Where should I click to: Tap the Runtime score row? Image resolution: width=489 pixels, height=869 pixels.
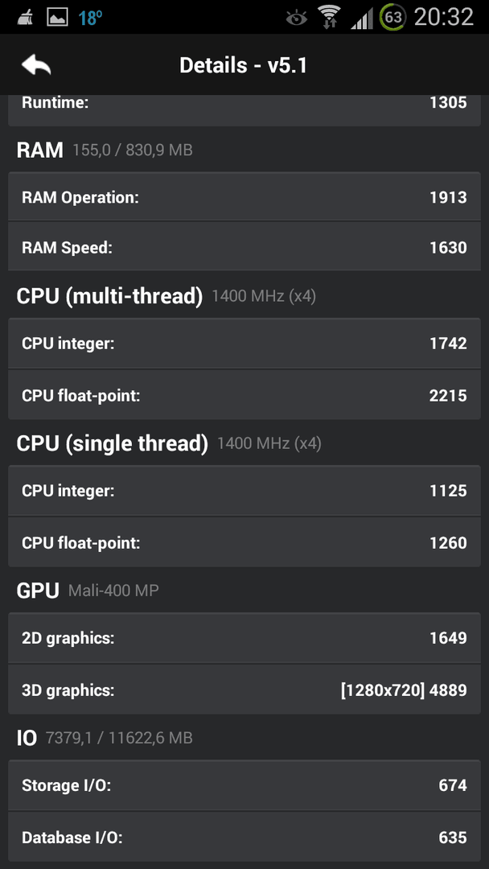[244, 110]
